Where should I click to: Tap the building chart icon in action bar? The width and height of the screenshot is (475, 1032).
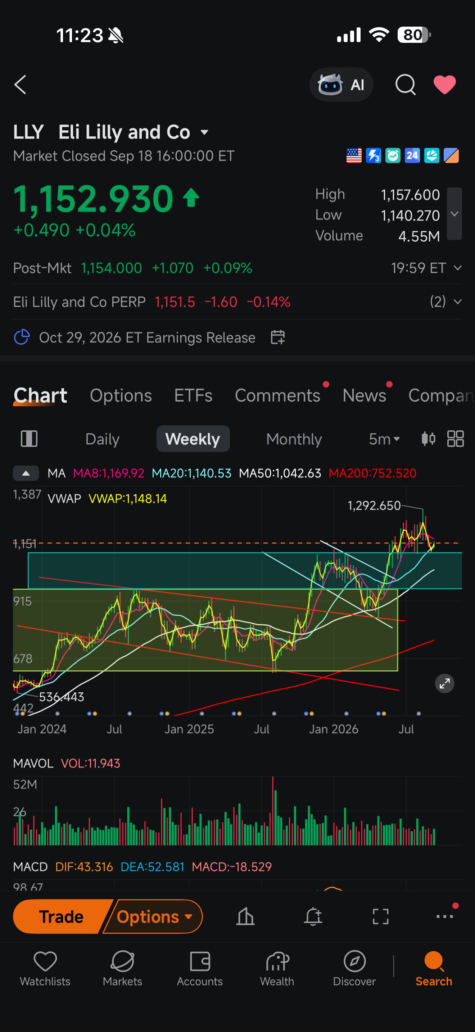(245, 916)
